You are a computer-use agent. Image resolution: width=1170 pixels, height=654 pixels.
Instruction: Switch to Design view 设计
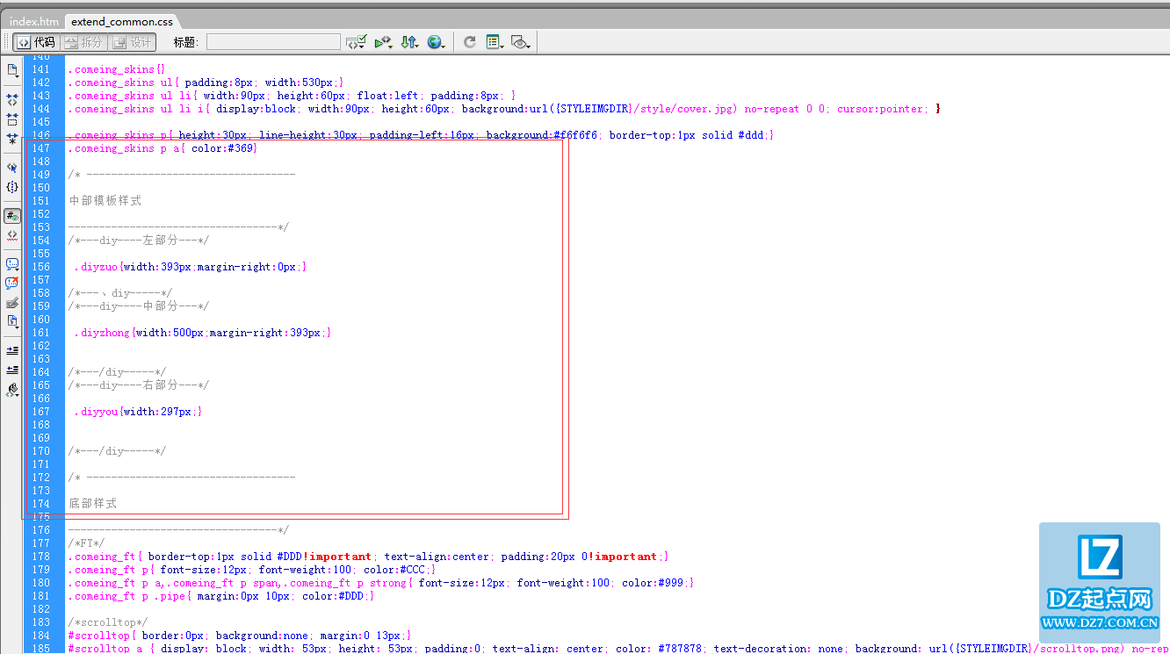(x=132, y=42)
